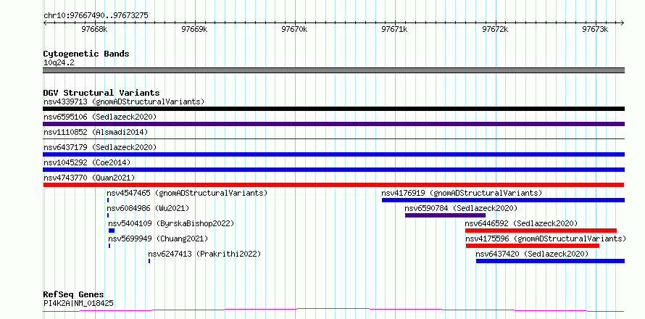The image size is (645, 319).
Task: Click the nsv6446592 (Sedlazeck2020) label
Action: click(522, 223)
